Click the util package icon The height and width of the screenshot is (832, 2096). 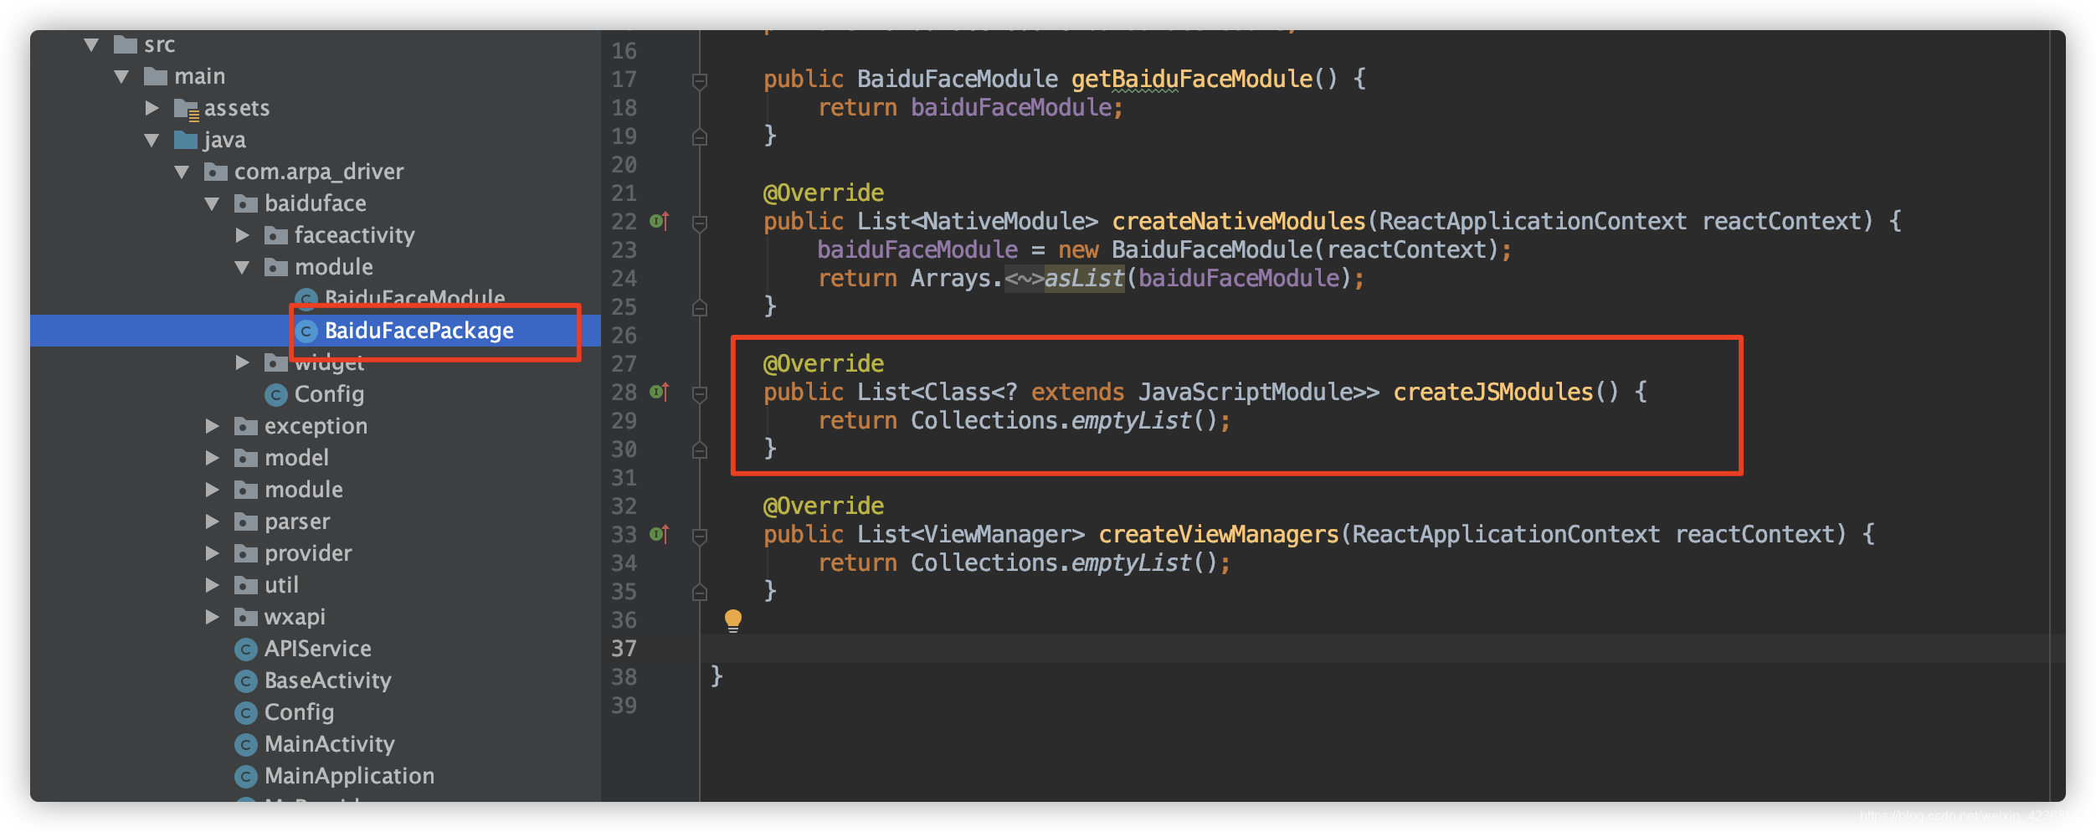246,585
